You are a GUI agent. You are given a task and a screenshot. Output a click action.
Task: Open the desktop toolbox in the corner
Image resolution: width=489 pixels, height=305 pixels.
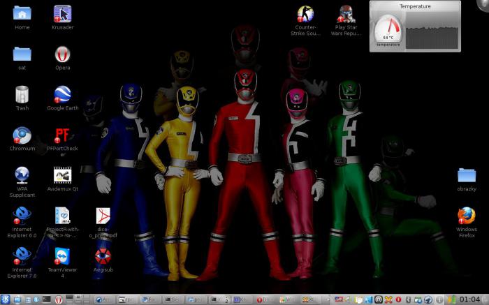483,5
